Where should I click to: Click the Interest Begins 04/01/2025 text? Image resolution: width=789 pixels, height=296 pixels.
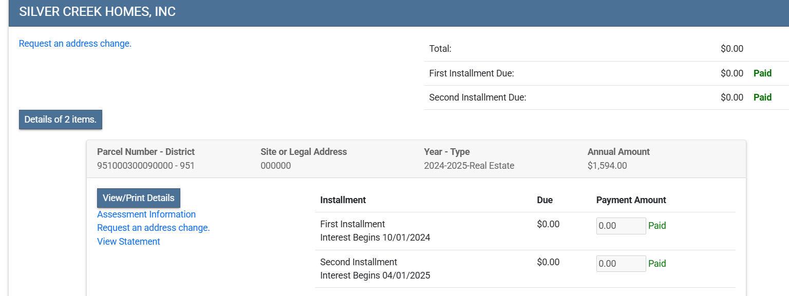[x=375, y=275]
